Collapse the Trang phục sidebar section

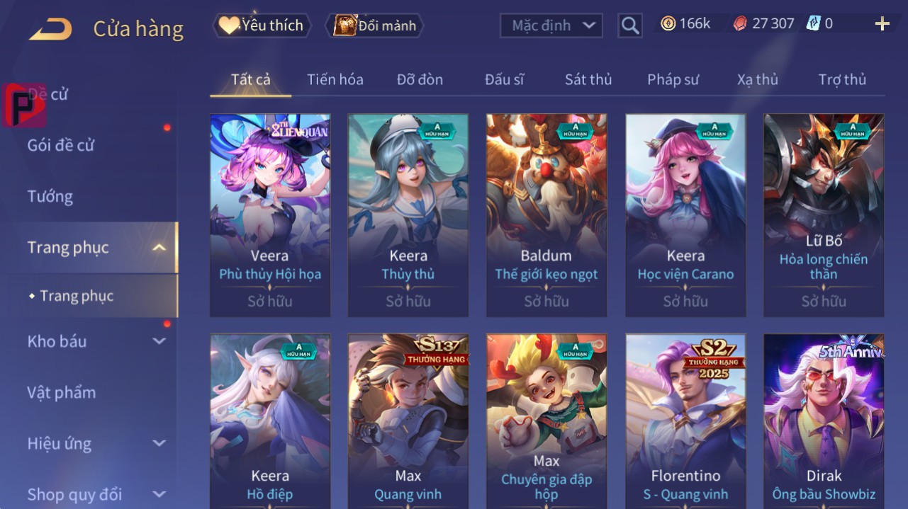pyautogui.click(x=159, y=247)
